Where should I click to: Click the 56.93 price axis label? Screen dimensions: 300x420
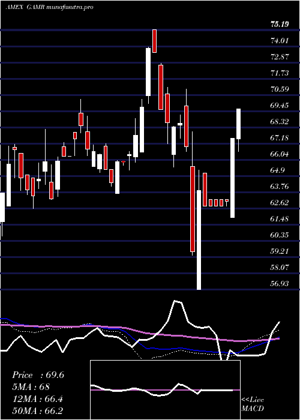click(280, 283)
